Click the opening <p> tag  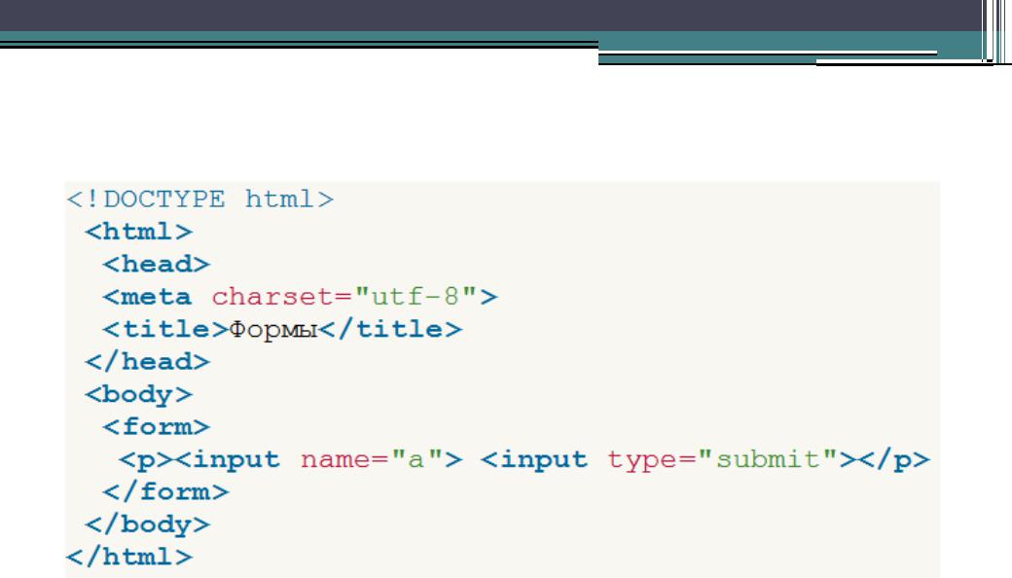147,460
